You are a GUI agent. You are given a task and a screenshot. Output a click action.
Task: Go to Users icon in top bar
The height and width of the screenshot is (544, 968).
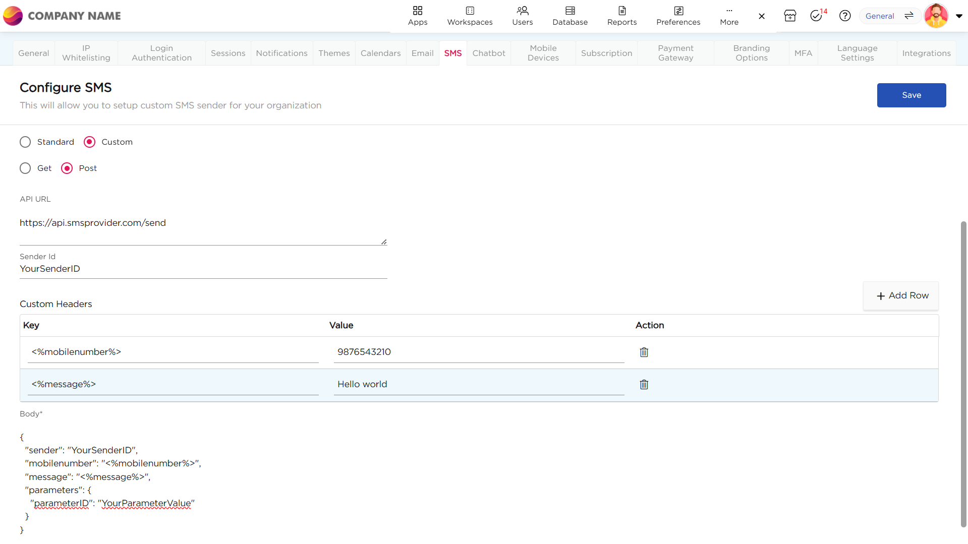point(522,11)
